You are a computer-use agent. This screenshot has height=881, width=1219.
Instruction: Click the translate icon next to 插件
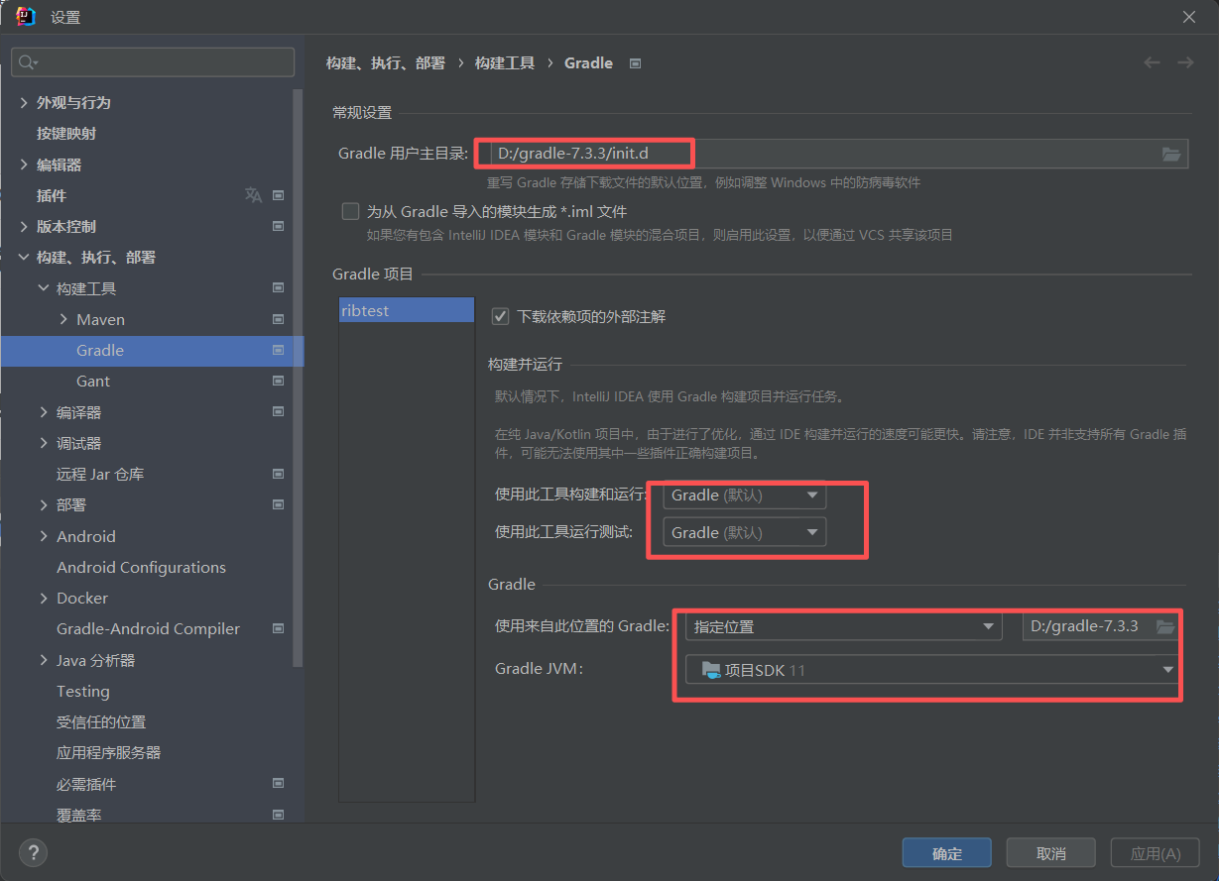pyautogui.click(x=253, y=195)
